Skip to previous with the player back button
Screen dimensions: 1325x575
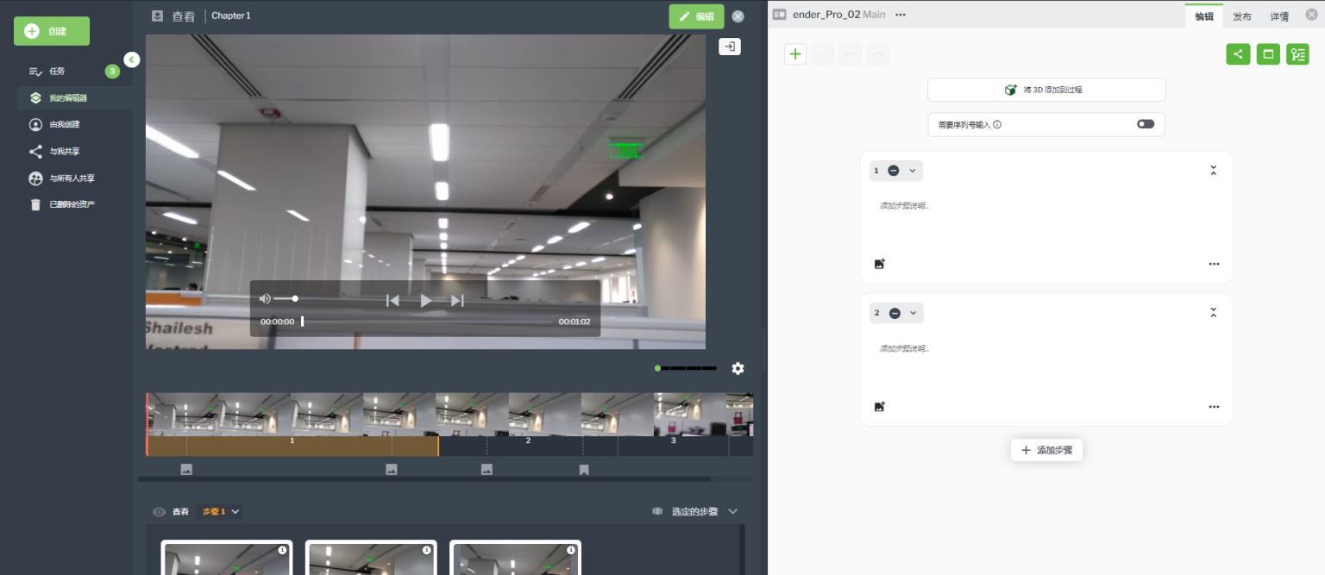[x=392, y=300]
